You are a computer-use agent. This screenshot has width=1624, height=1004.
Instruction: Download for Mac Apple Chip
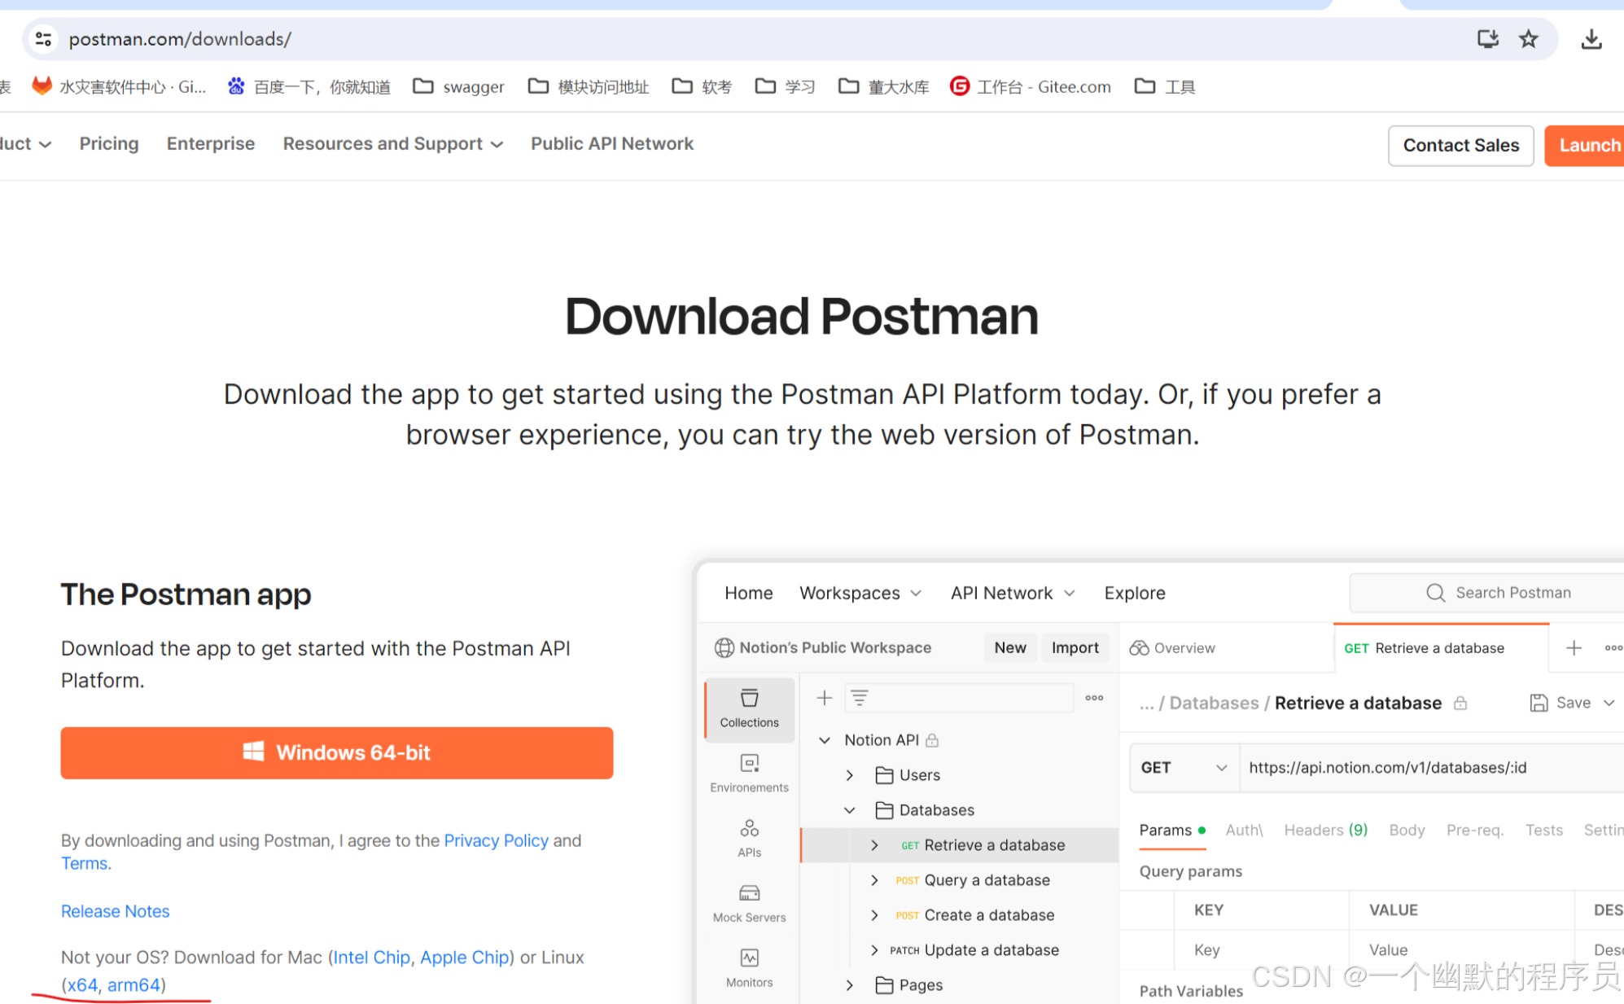pyautogui.click(x=464, y=958)
